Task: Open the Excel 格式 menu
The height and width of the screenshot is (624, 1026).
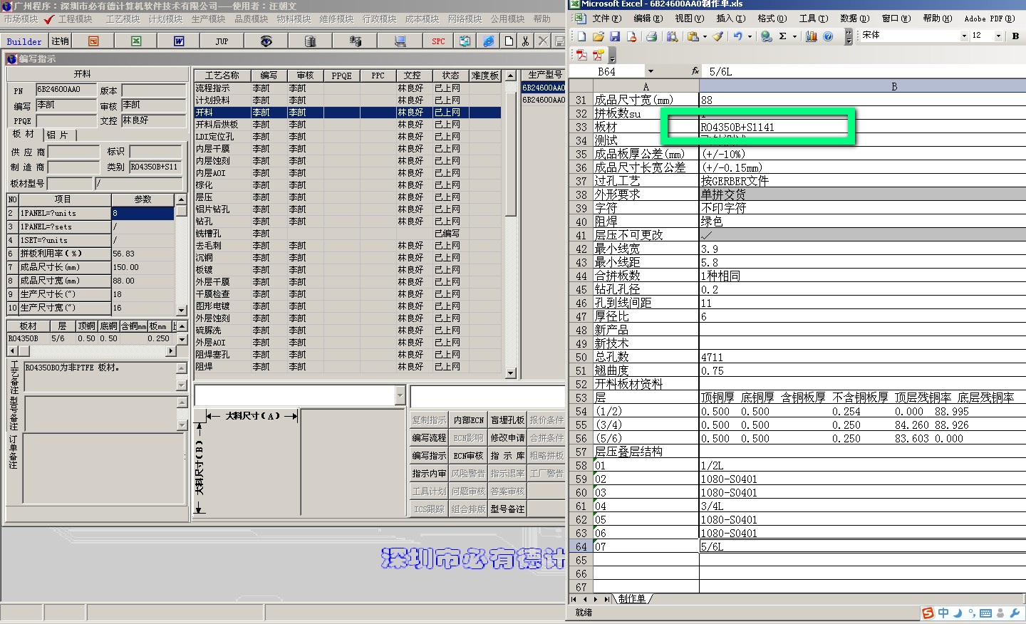Action: click(772, 19)
